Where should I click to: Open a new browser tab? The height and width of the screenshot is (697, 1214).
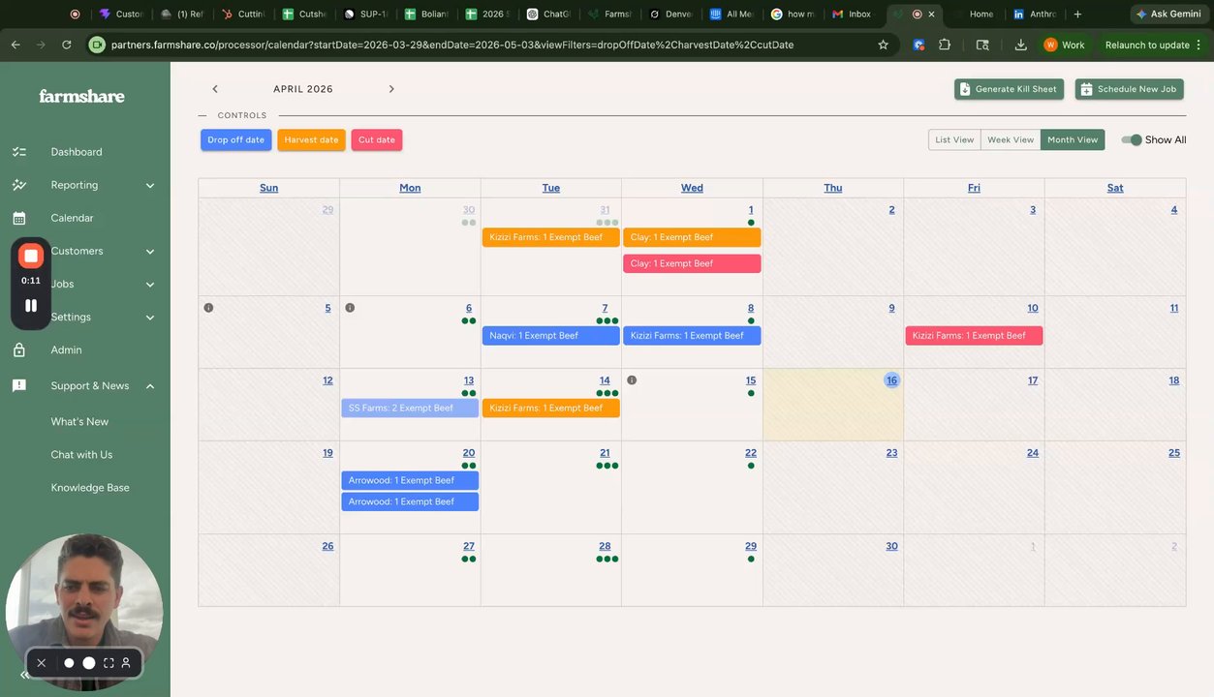pyautogui.click(x=1077, y=14)
